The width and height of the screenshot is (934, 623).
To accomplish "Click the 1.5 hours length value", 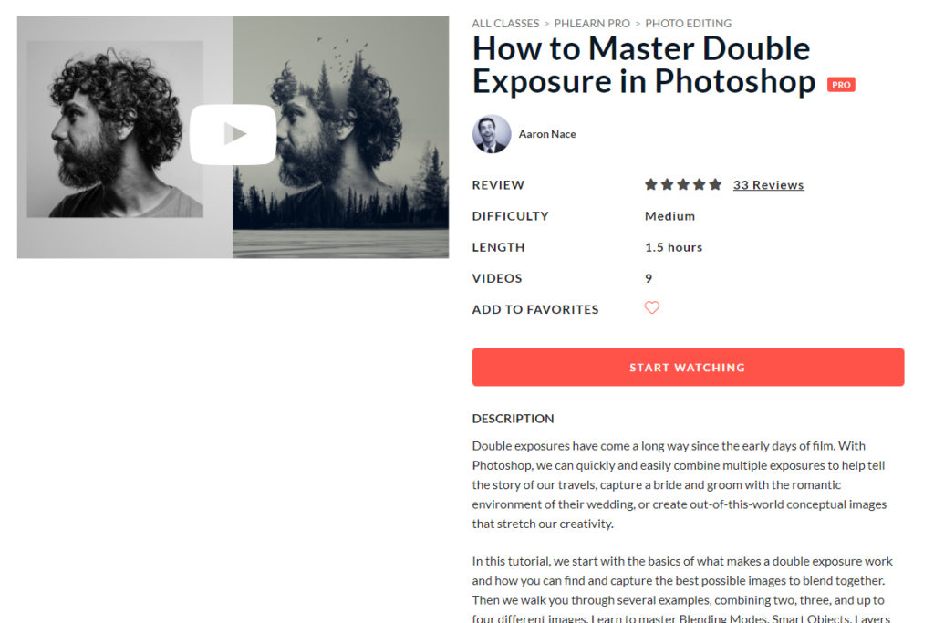I will point(674,247).
